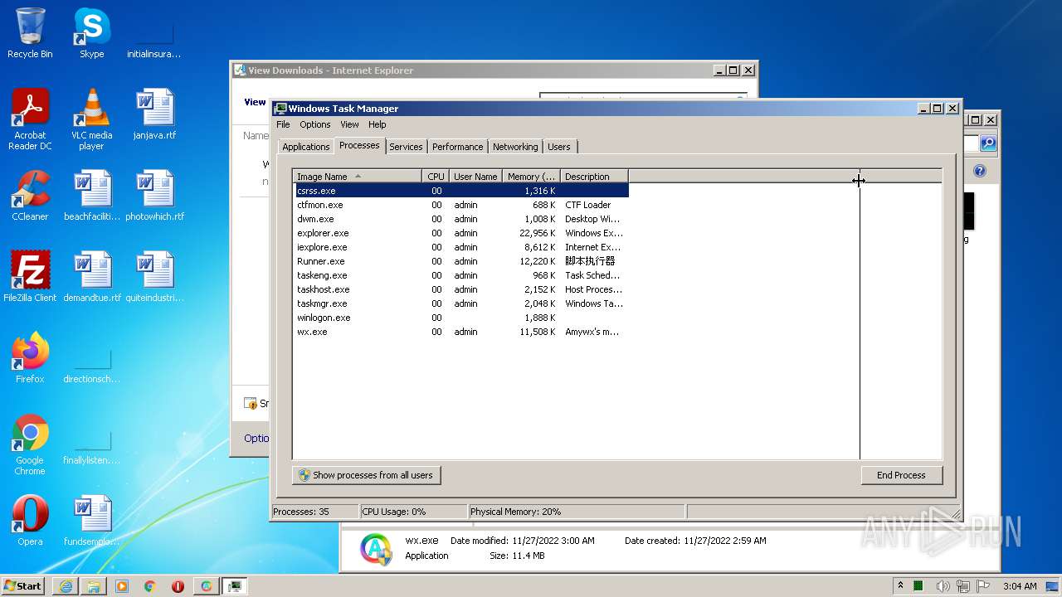Click the wx.exe application icon in details pane
Screen dimensions: 1062x597
376,549
